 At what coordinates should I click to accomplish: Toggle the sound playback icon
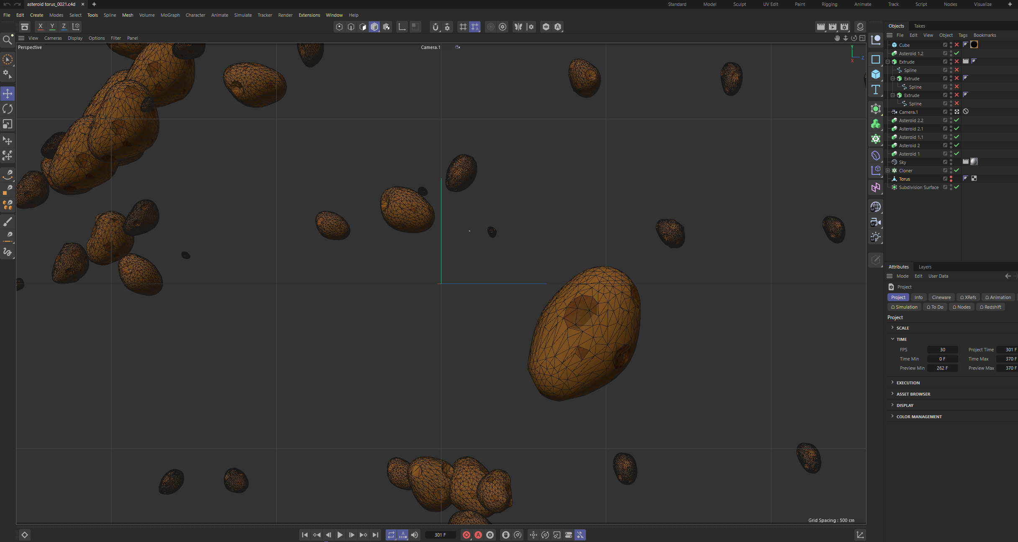click(414, 535)
